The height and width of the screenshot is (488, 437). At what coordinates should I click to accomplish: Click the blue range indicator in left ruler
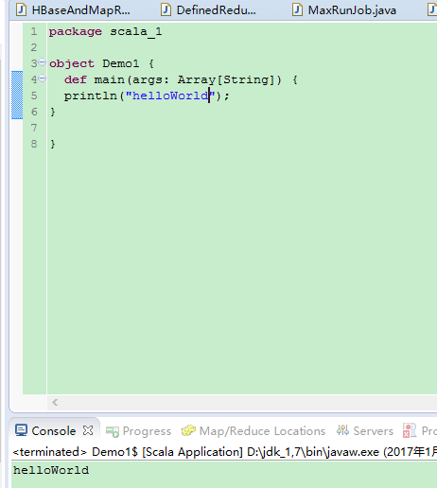click(x=17, y=96)
